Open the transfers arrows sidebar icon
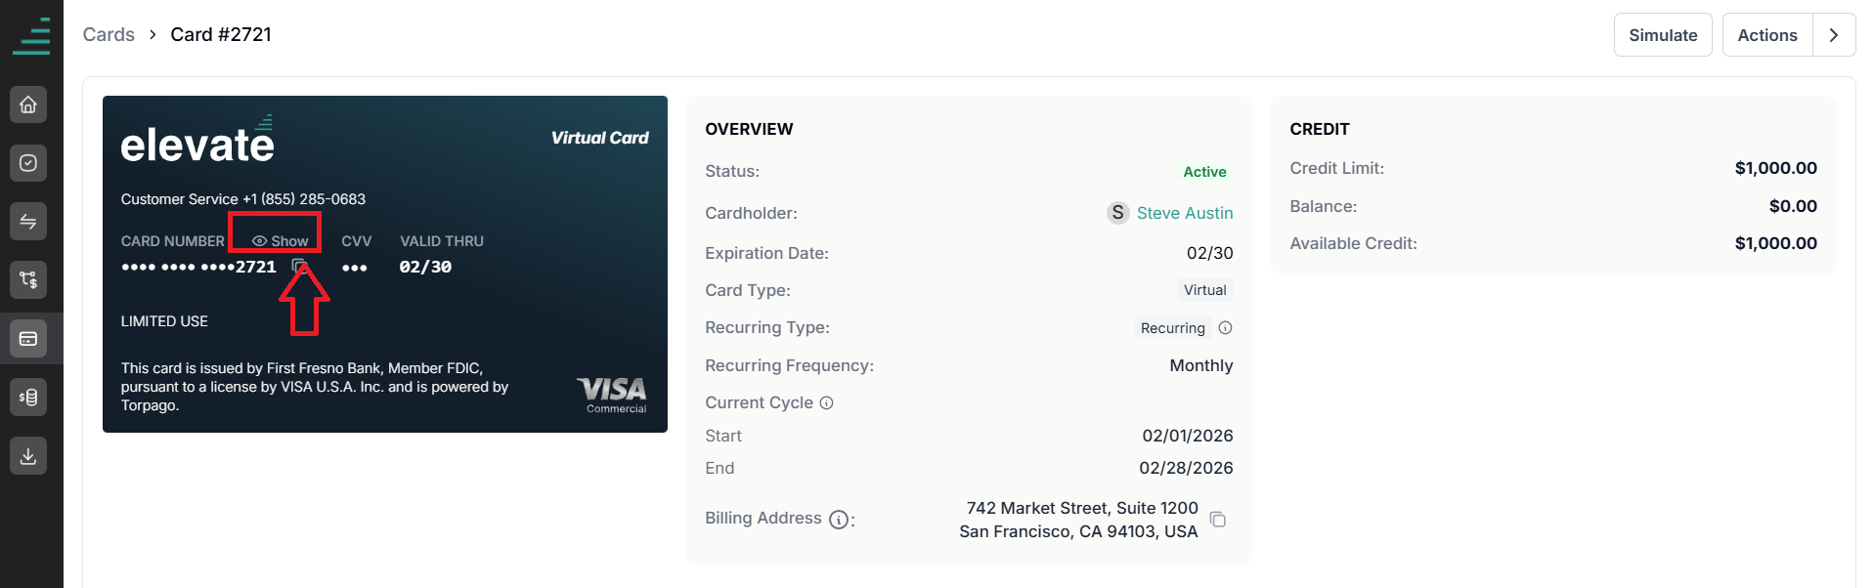The image size is (1874, 588). [28, 222]
